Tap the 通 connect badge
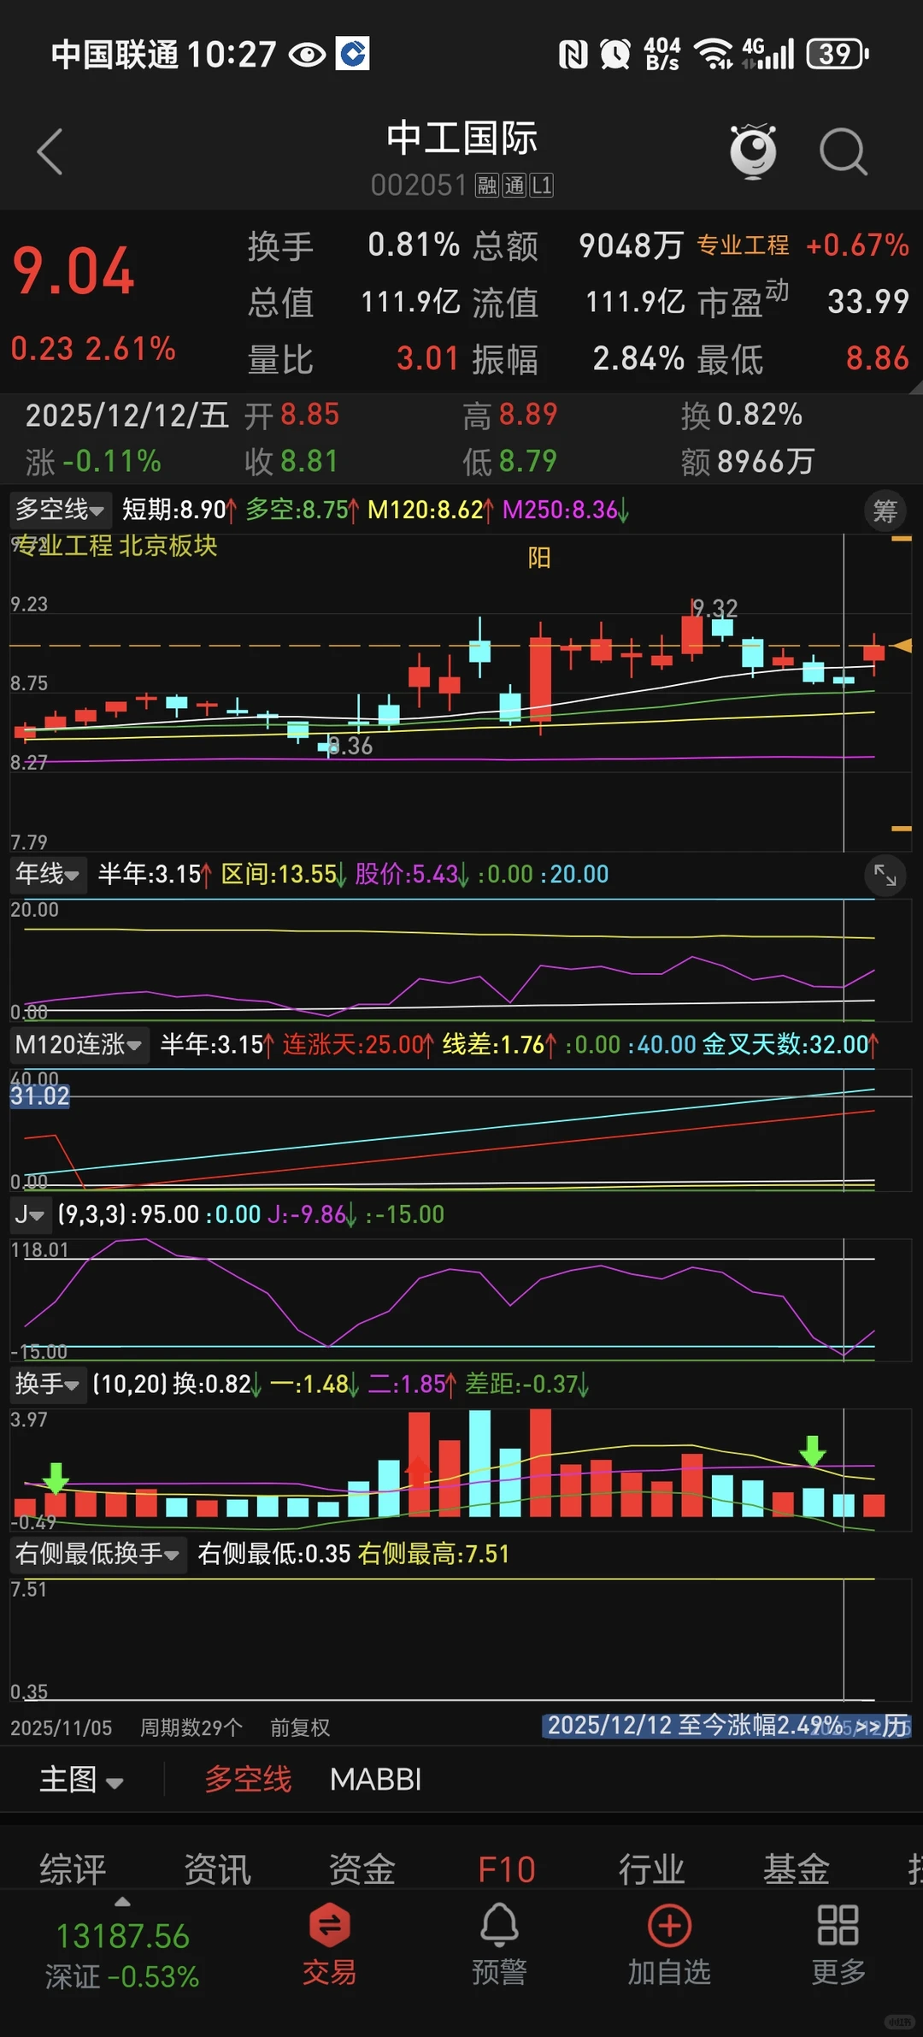The height and width of the screenshot is (2037, 923). (x=514, y=186)
